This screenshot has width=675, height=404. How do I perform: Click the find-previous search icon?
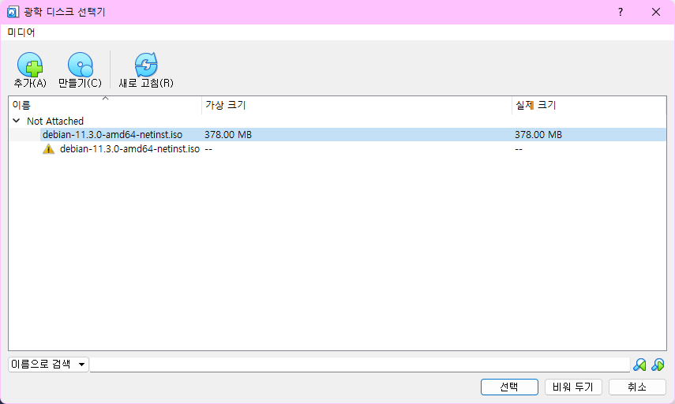[639, 365]
